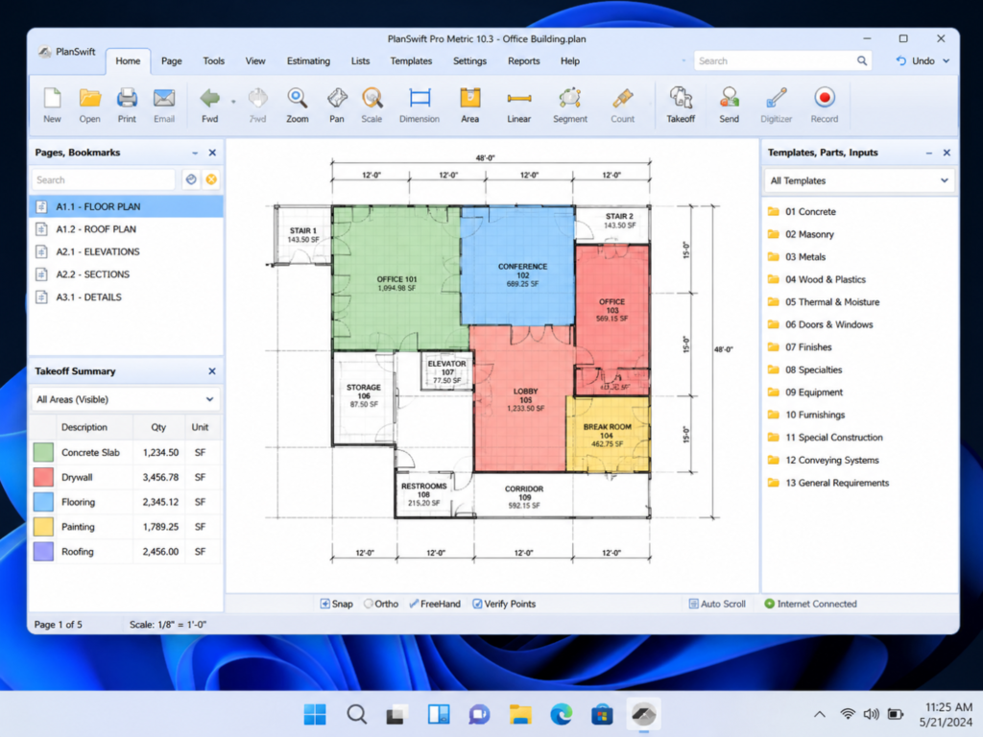Image resolution: width=983 pixels, height=737 pixels.
Task: Click the Send icon
Action: pyautogui.click(x=730, y=99)
